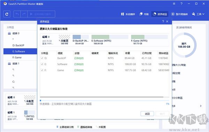
Task: Select F: Game in the left partition tree
Action: point(17,57)
